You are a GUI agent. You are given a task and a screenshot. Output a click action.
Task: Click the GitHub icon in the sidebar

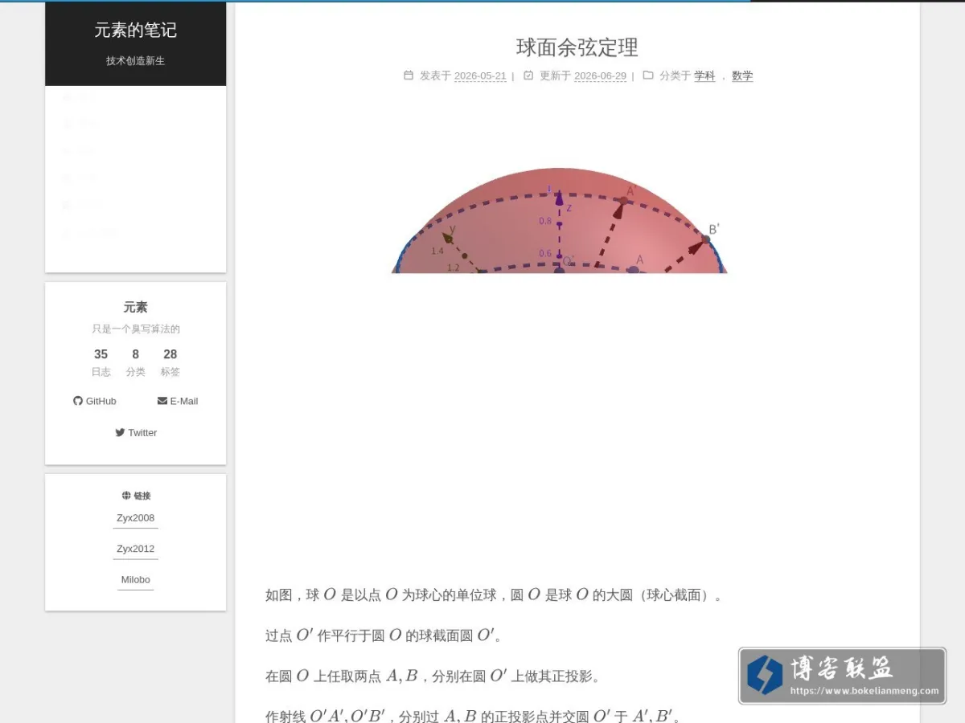(78, 401)
